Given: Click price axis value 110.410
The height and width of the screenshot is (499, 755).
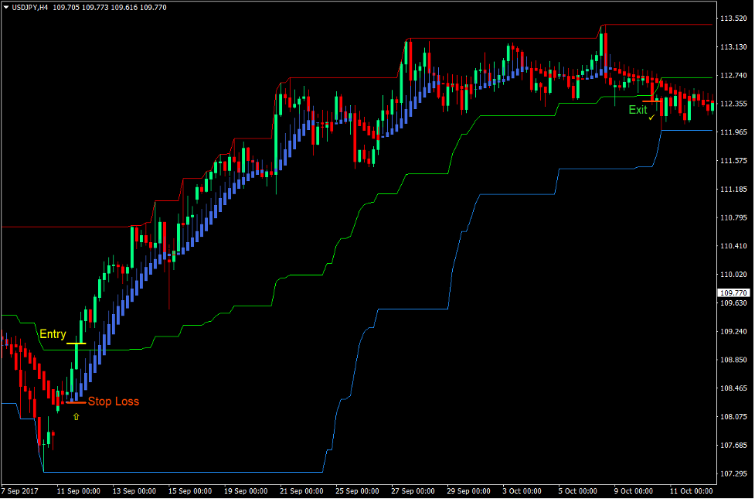Looking at the screenshot, I should (733, 246).
